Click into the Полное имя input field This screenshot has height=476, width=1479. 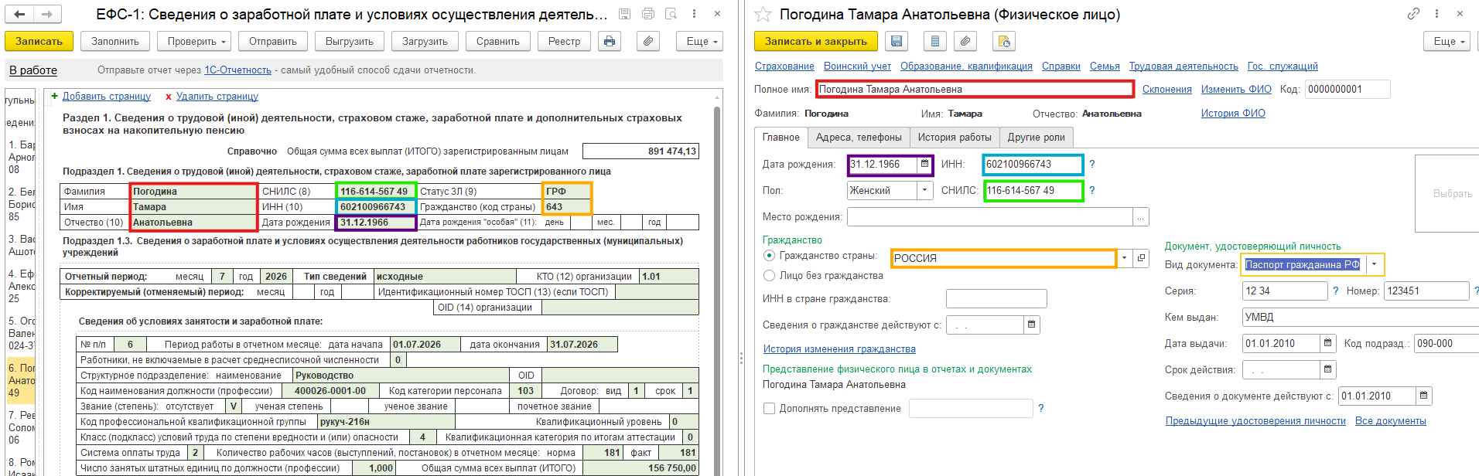[x=975, y=90]
